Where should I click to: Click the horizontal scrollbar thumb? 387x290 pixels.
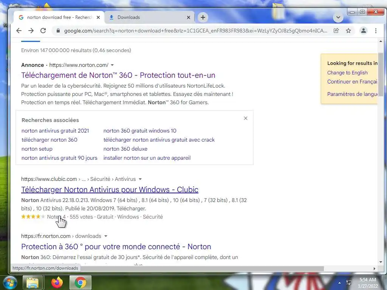202,268
